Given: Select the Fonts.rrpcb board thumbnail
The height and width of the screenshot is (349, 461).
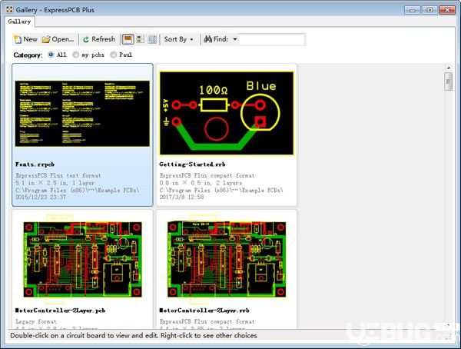Looking at the screenshot, I should (x=82, y=114).
